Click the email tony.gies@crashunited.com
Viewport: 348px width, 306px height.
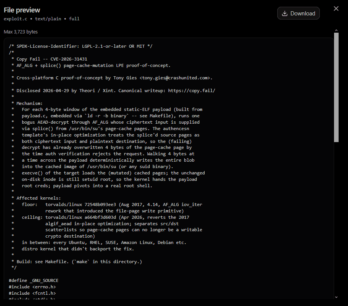(x=176, y=78)
